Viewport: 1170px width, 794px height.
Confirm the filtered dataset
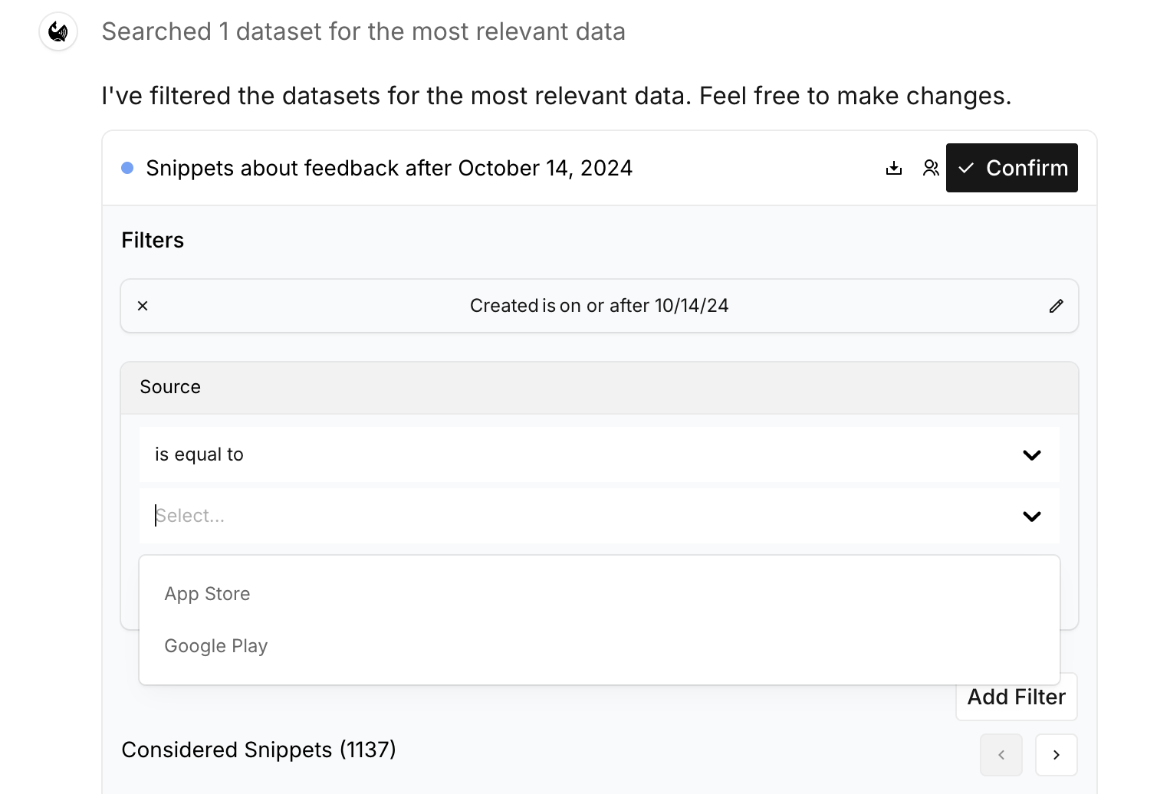click(x=1011, y=168)
